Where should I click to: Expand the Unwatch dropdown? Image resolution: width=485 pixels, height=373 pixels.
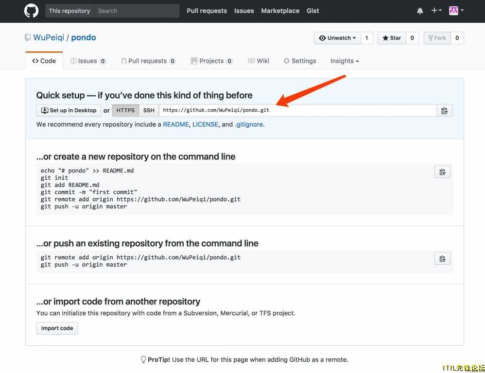pos(337,38)
